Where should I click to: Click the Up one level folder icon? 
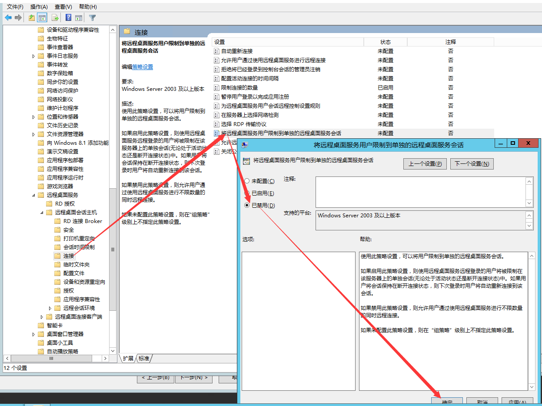[x=32, y=18]
